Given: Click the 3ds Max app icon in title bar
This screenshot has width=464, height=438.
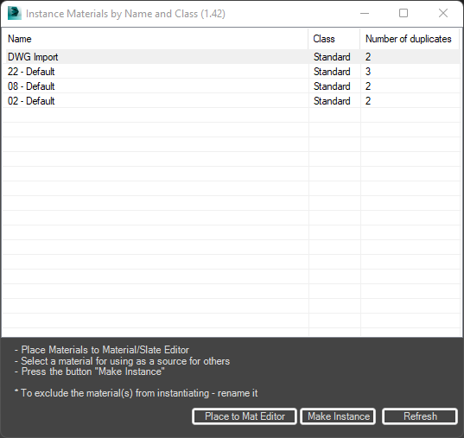Looking at the screenshot, I should coord(14,13).
